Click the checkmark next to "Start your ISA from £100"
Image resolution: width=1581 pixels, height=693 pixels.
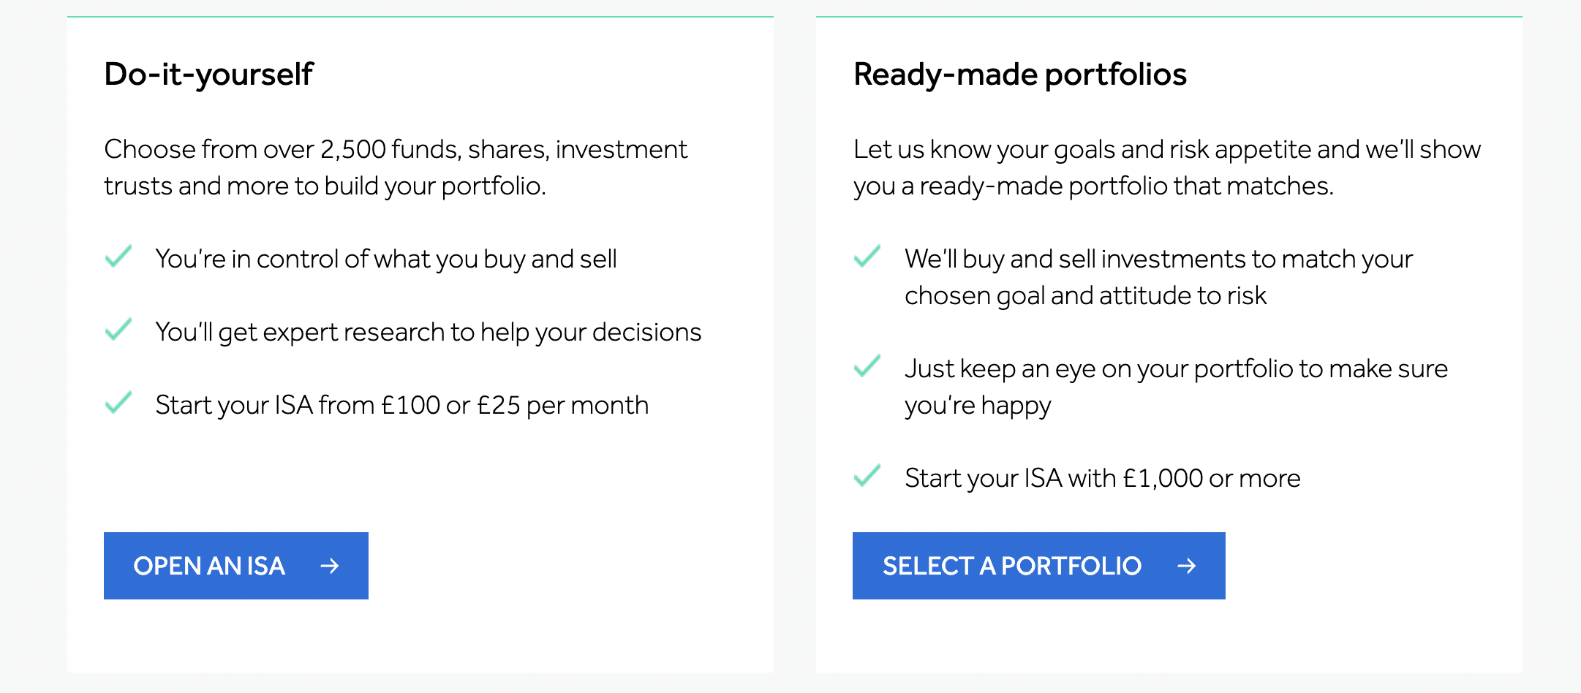119,403
